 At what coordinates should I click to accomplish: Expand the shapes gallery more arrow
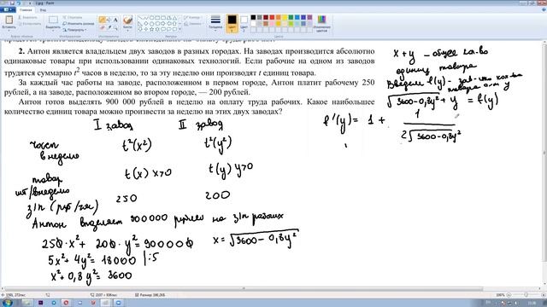(179, 30)
